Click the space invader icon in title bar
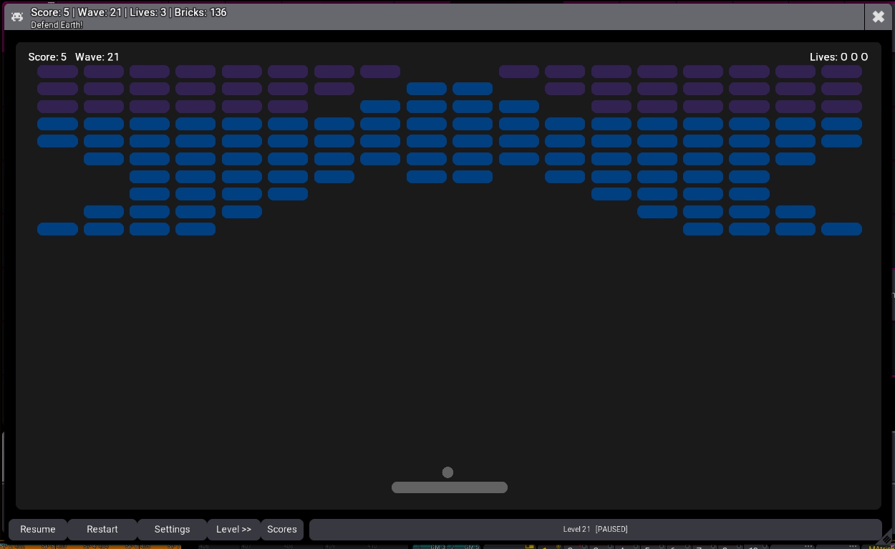This screenshot has width=895, height=549. (17, 16)
